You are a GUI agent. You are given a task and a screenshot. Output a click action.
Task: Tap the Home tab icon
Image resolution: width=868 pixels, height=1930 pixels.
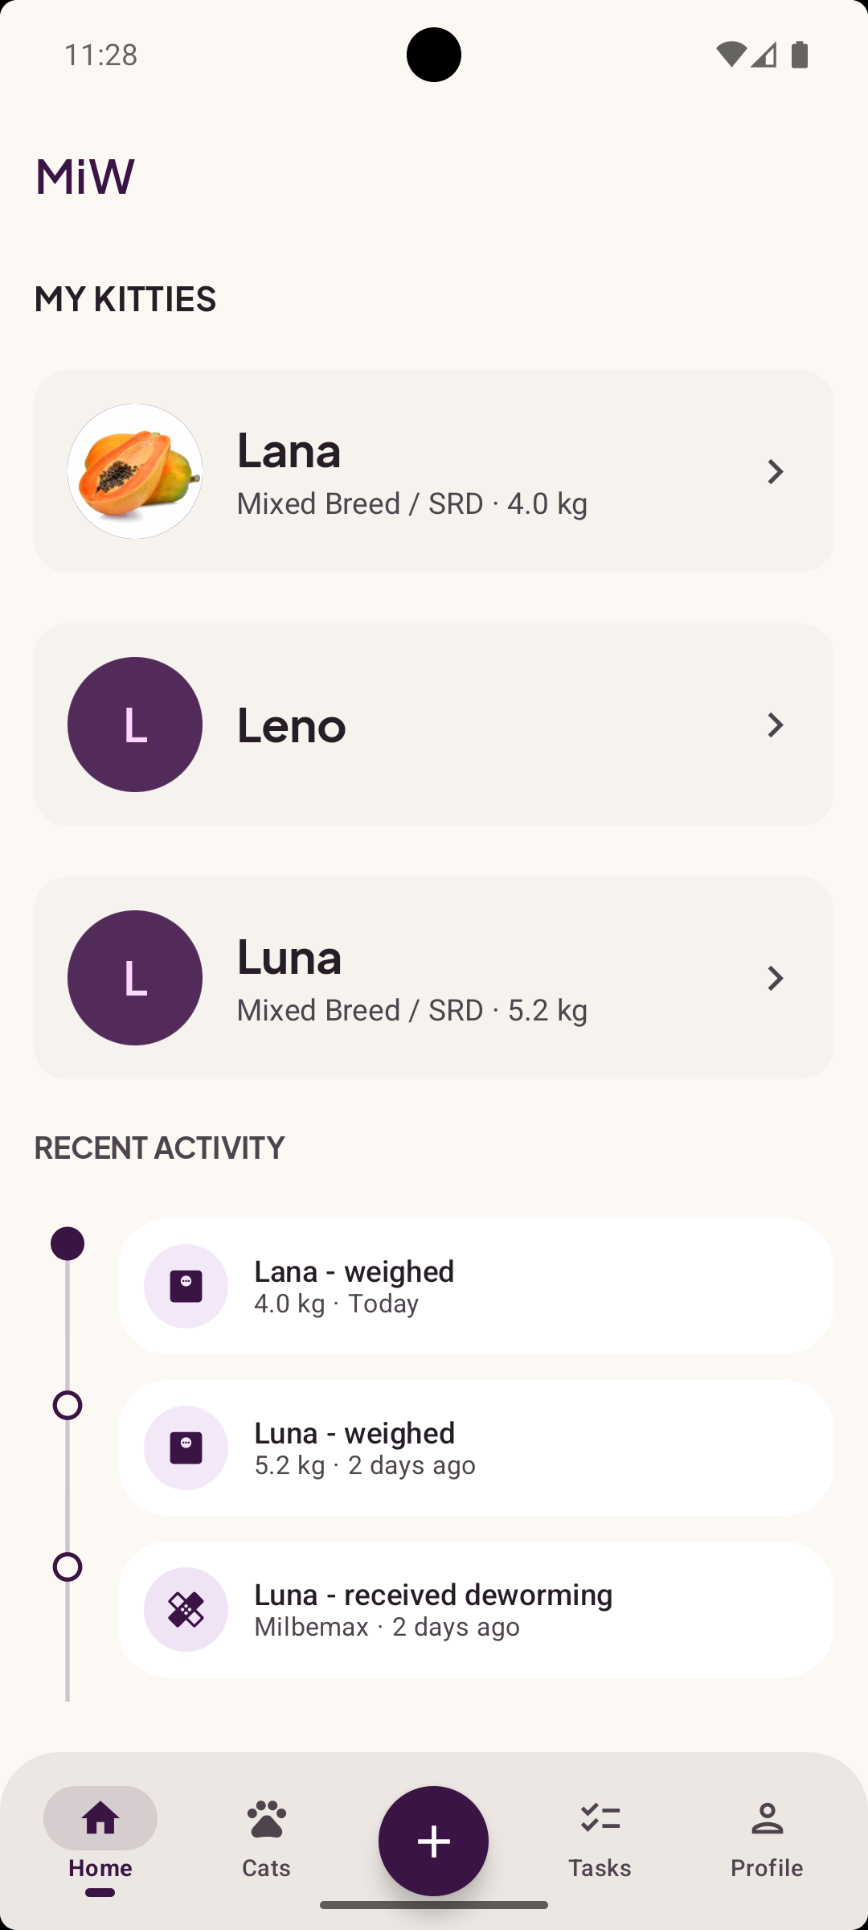pyautogui.click(x=100, y=1819)
